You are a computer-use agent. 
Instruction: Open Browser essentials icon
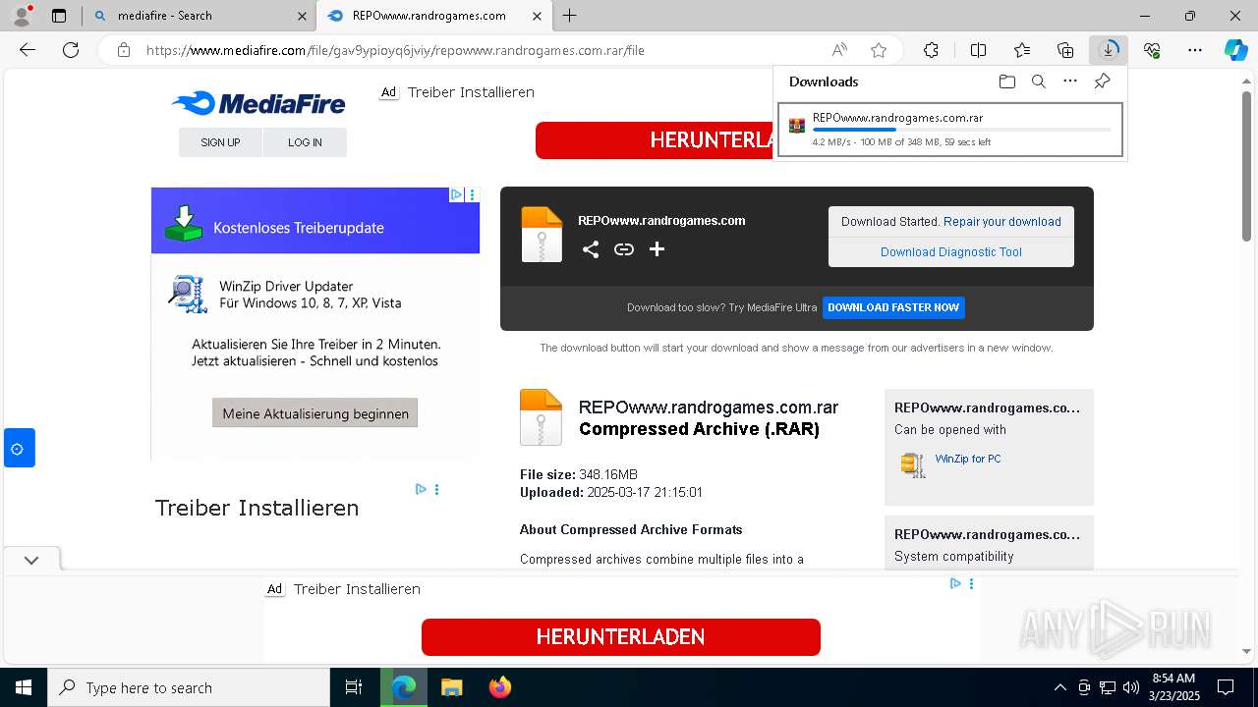coord(1152,50)
